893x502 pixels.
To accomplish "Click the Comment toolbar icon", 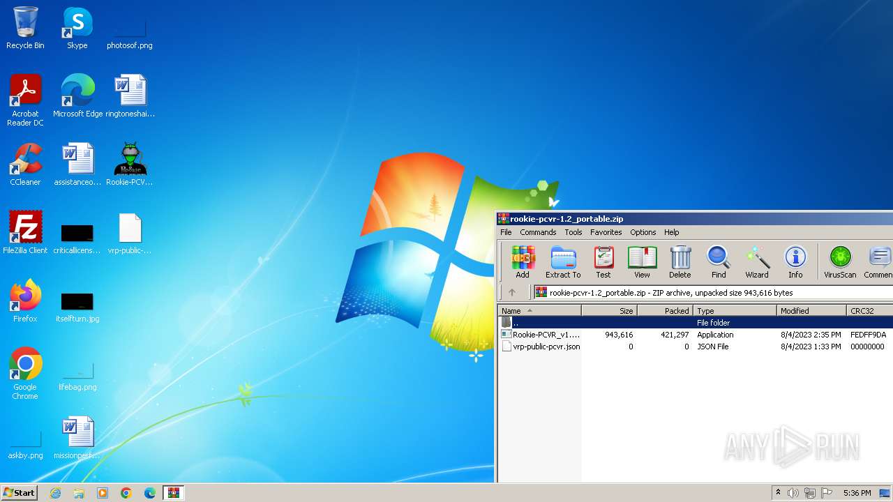I will point(878,261).
